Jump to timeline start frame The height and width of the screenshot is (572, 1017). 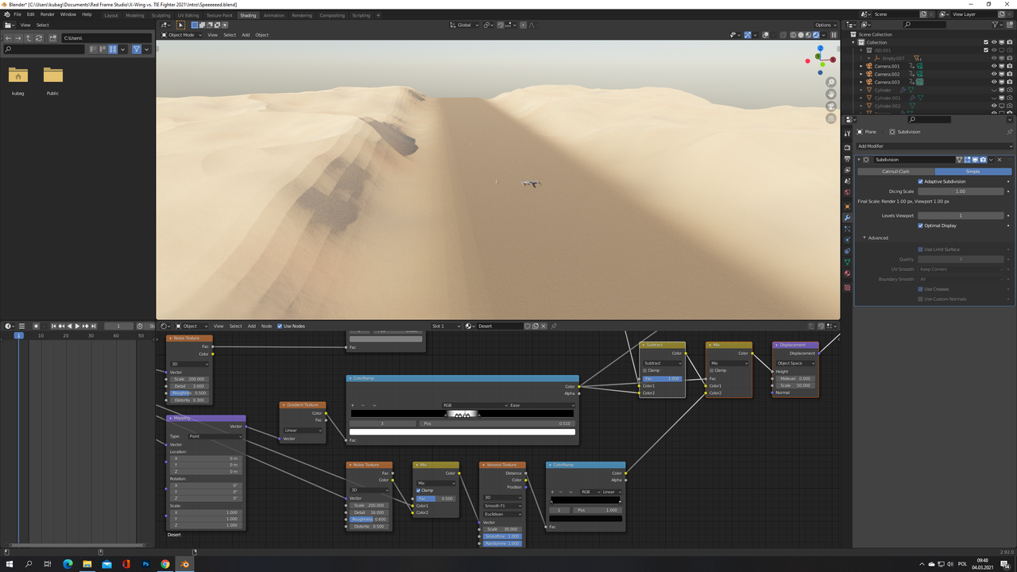(54, 326)
